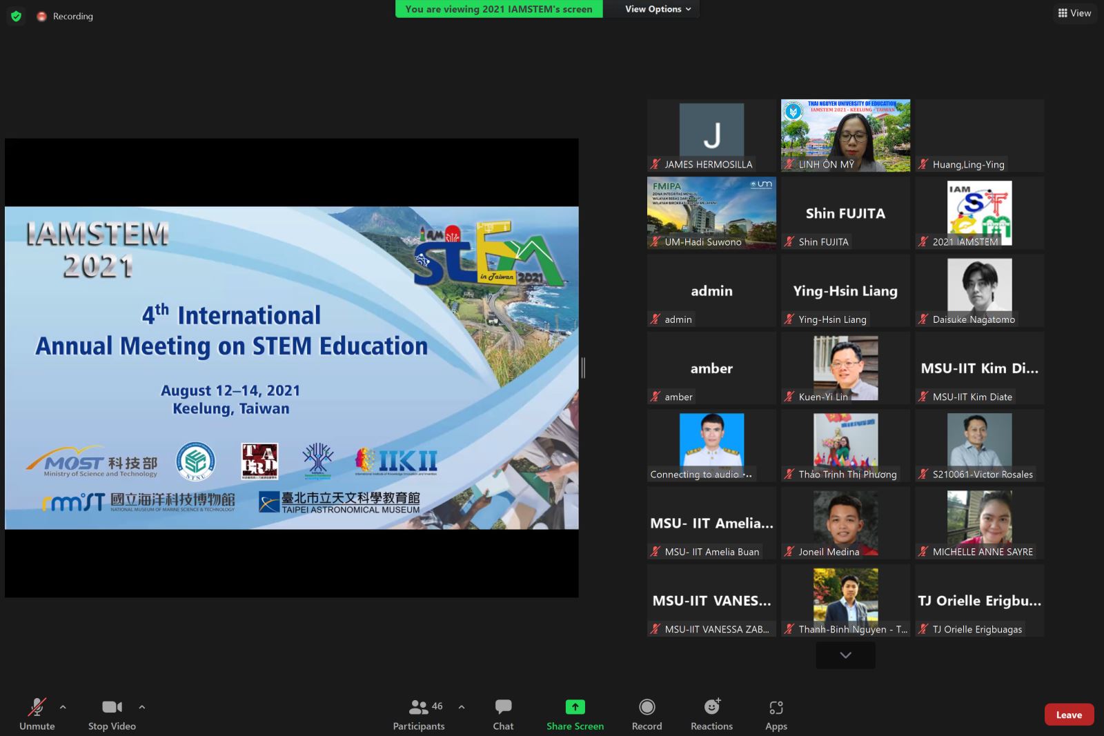Open the Apps panel

coord(776,715)
